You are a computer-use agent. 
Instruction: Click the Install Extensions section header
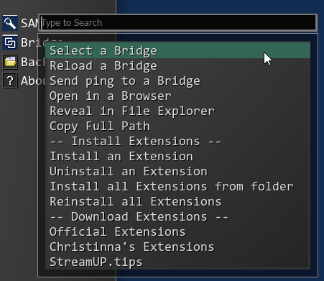click(177, 141)
